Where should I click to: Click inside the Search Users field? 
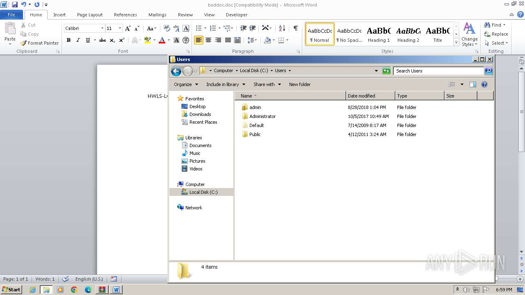[x=438, y=71]
